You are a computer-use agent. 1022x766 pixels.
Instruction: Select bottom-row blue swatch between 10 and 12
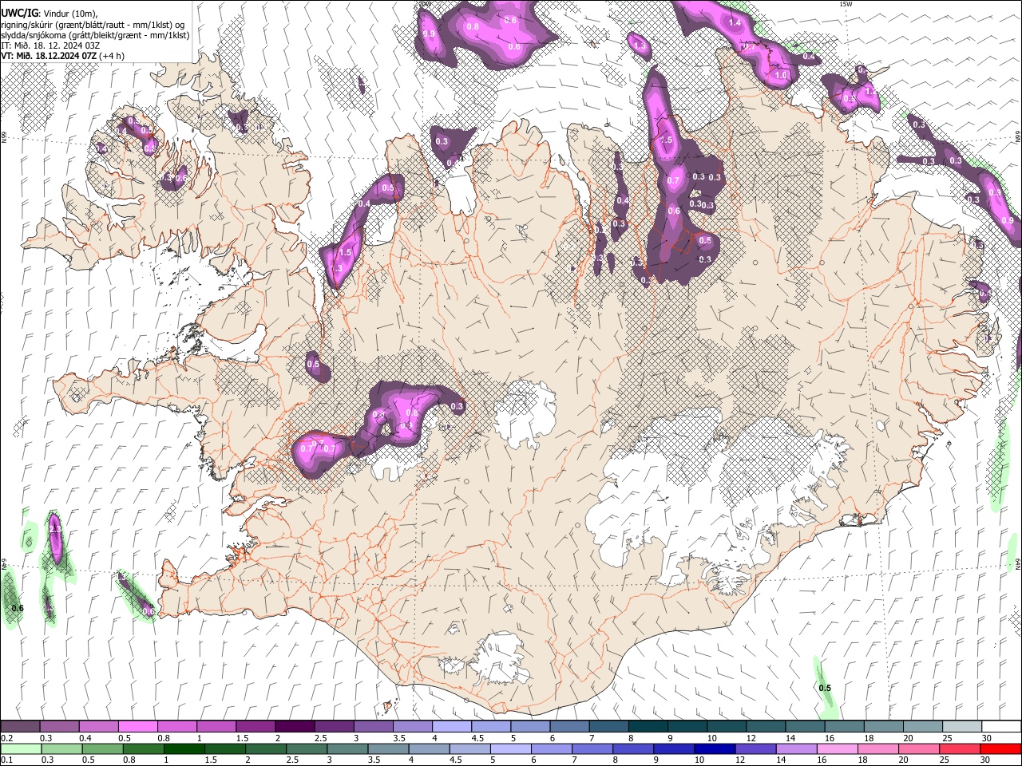(714, 748)
